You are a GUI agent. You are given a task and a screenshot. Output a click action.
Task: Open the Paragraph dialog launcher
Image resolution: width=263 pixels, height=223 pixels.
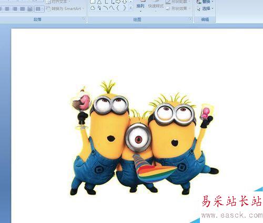click(x=84, y=19)
